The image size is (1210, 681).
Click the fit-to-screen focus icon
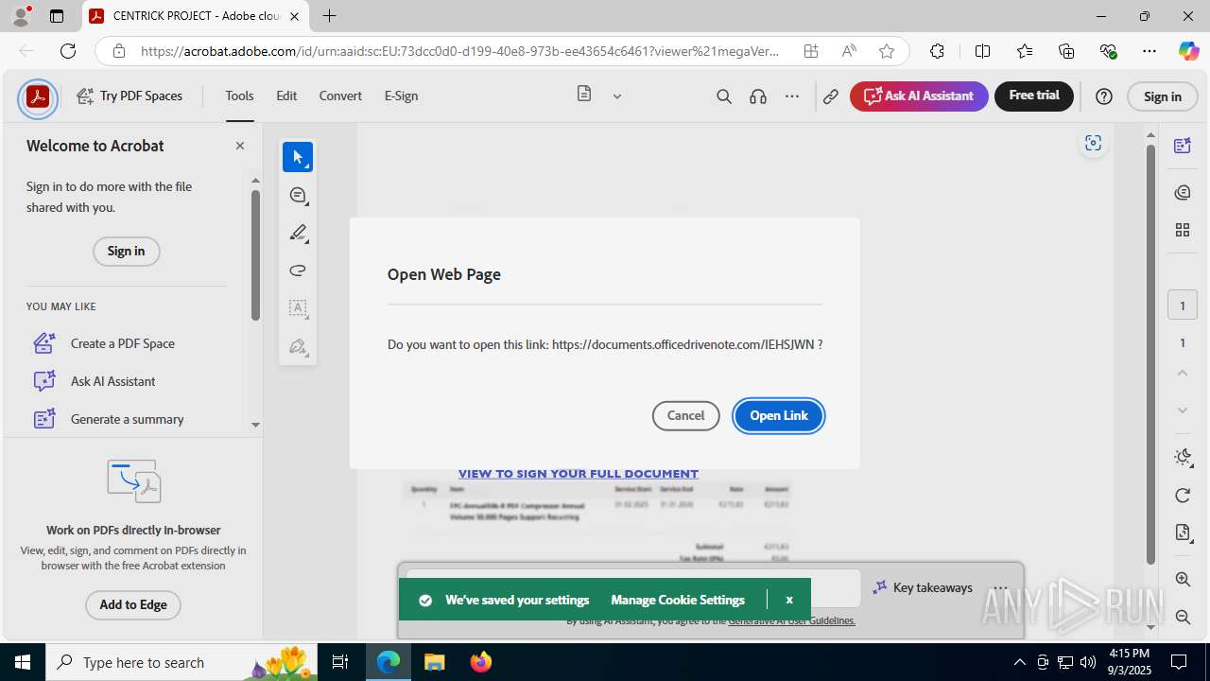coord(1094,143)
